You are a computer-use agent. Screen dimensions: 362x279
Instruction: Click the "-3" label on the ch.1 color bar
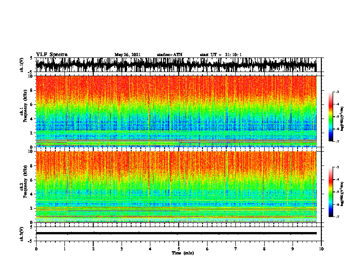[x=337, y=92]
